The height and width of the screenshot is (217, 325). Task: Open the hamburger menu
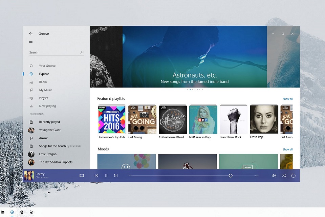(x=31, y=42)
